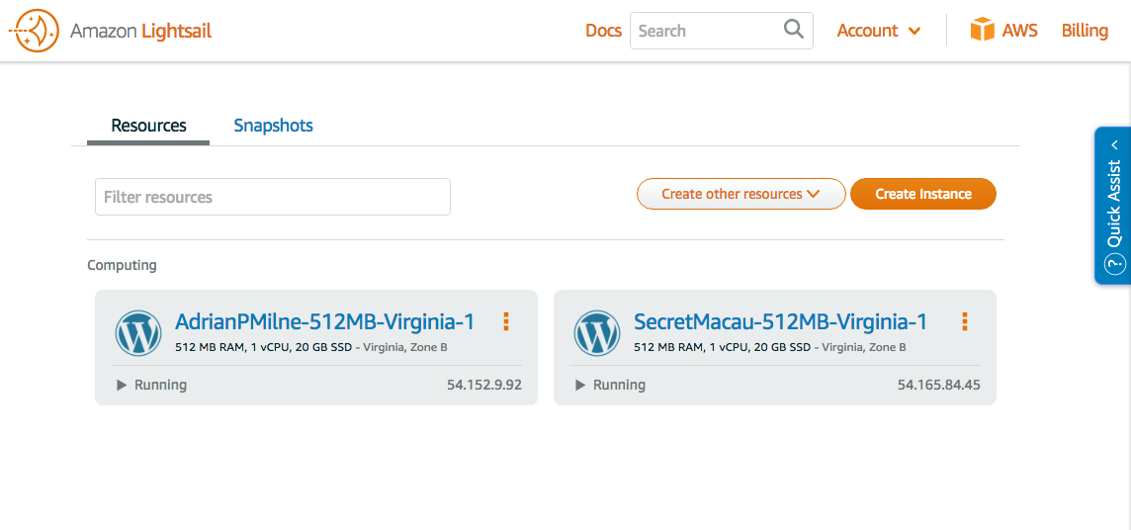This screenshot has height=530, width=1131.
Task: Click AdrianPMilne instance WordPress icon
Action: [138, 333]
